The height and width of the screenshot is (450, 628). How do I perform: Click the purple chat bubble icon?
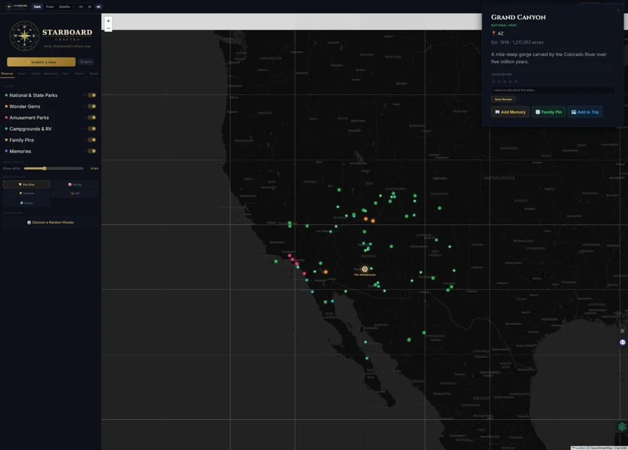[x=622, y=342]
